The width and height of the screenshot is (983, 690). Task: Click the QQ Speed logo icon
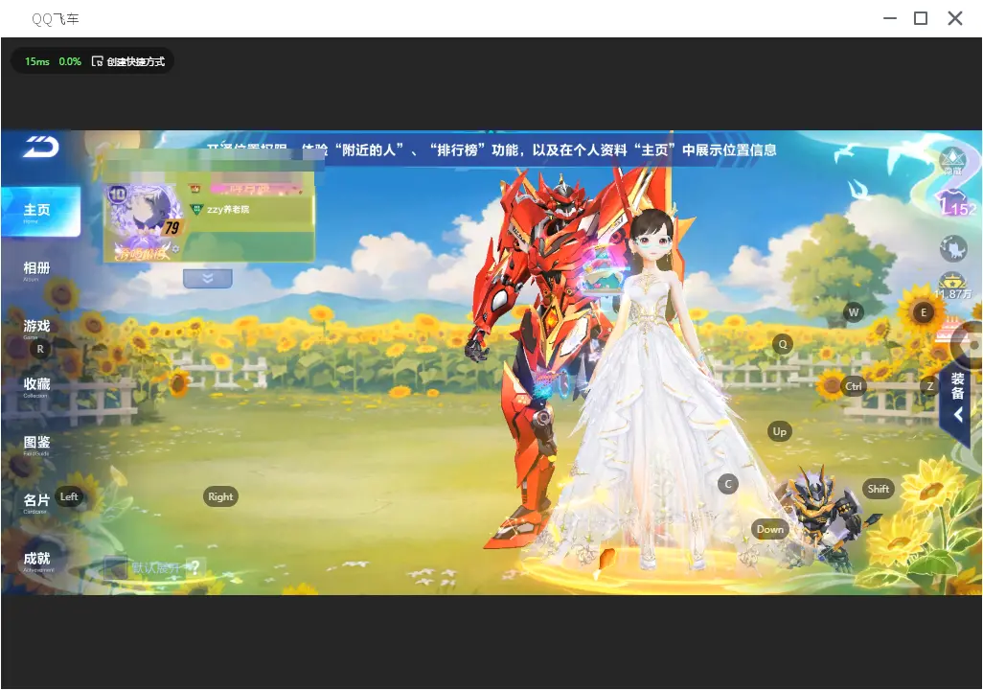pyautogui.click(x=41, y=147)
